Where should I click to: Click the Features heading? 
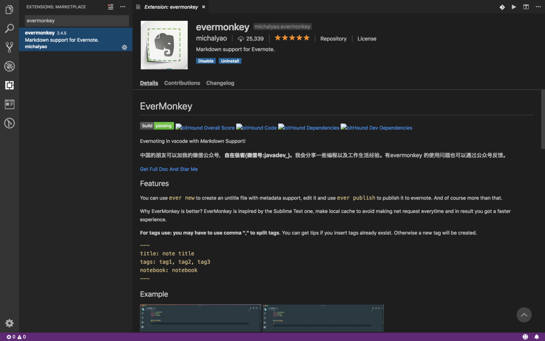point(154,183)
